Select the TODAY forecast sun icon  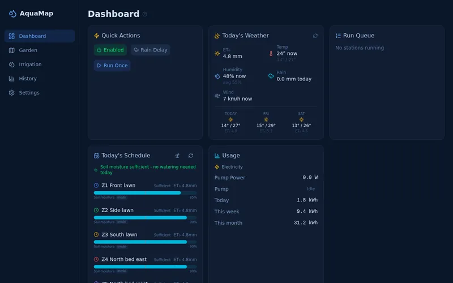tap(230, 119)
